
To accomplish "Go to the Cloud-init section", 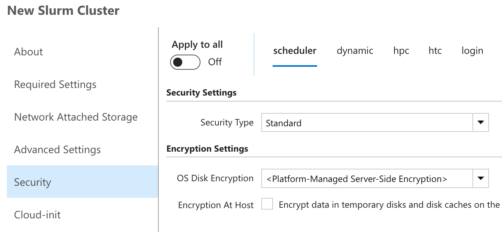I will (37, 215).
